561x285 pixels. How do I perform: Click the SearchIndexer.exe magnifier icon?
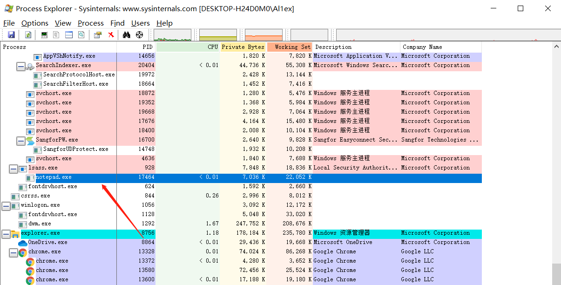click(30, 66)
